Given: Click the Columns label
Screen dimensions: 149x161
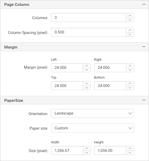Looking at the screenshot, I should [40, 18].
